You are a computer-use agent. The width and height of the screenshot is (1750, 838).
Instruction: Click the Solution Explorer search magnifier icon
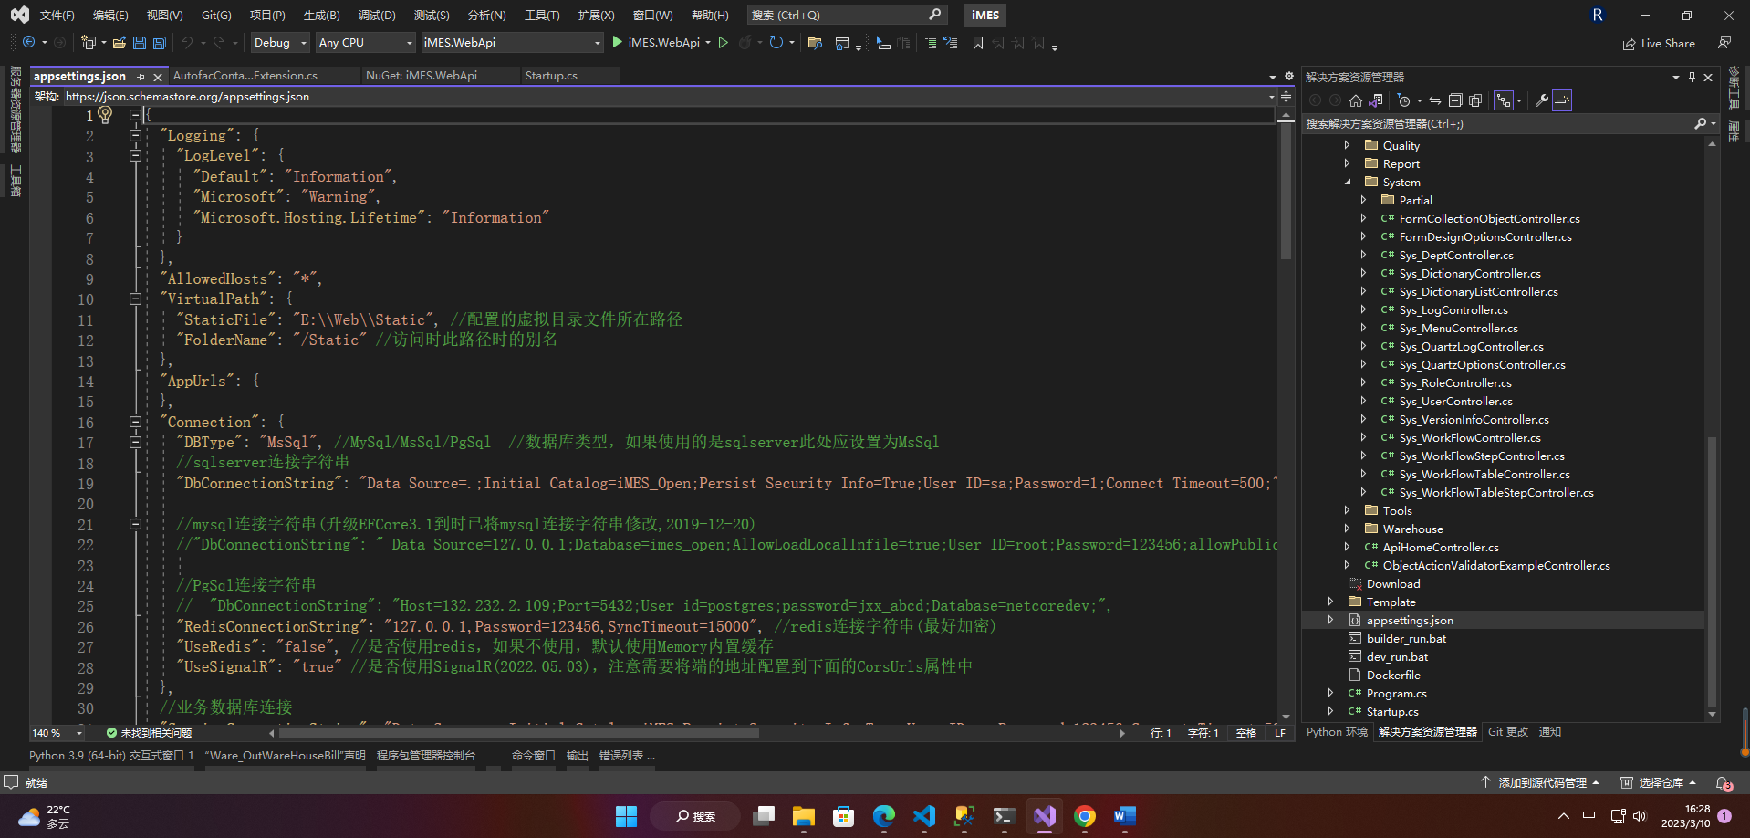tap(1701, 123)
